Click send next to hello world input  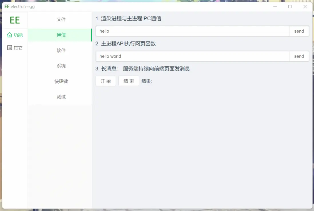(x=299, y=56)
